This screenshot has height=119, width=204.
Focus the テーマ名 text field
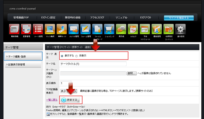coord(93,64)
